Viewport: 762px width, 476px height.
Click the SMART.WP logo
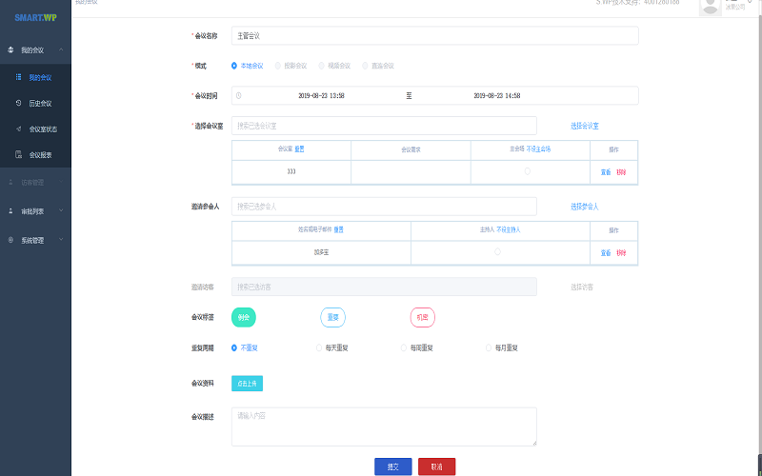[x=35, y=18]
